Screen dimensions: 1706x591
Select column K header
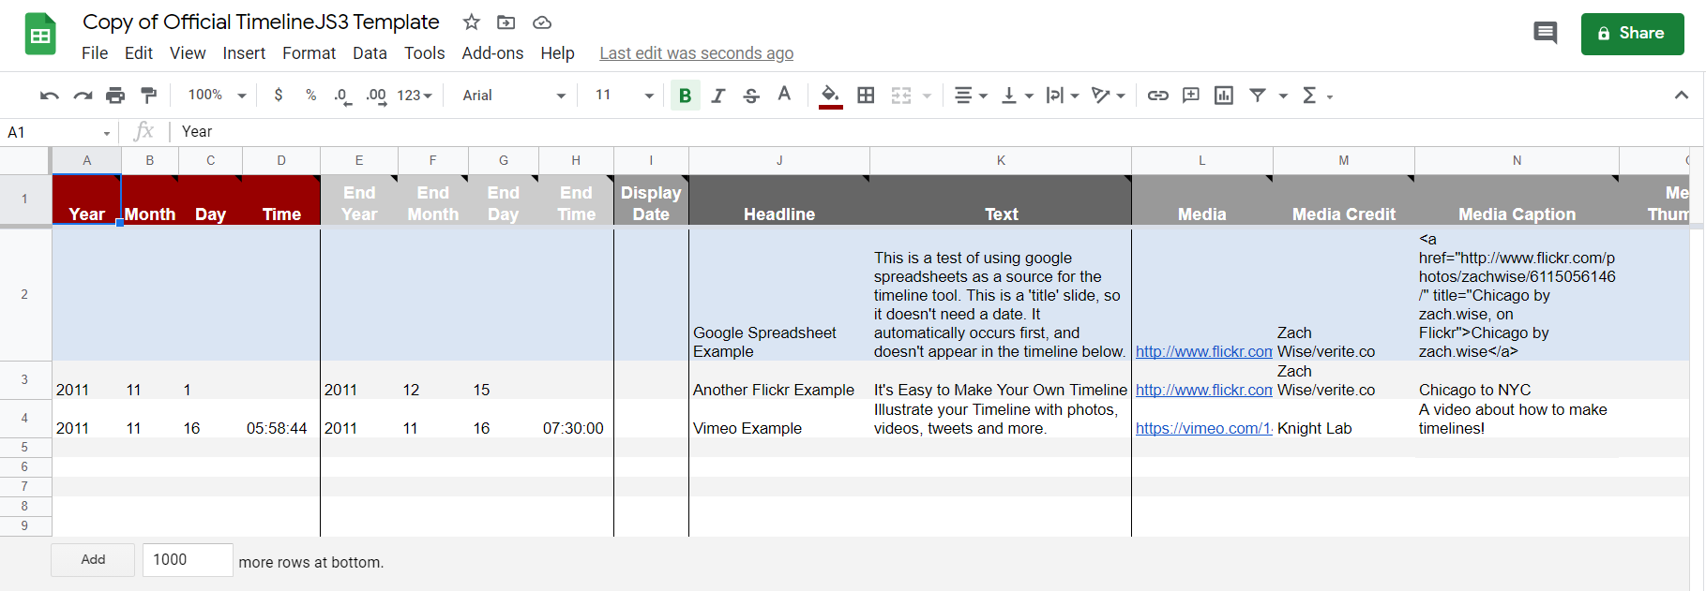(1001, 160)
